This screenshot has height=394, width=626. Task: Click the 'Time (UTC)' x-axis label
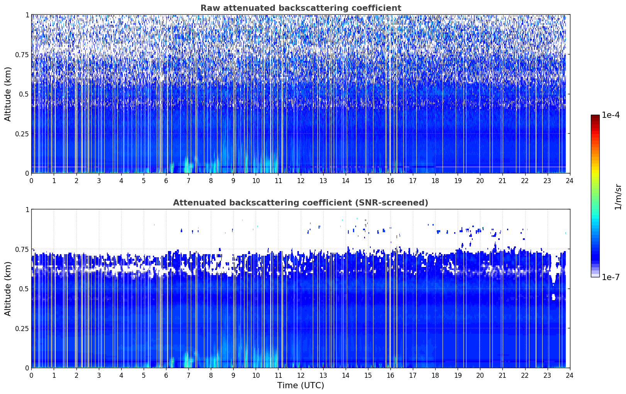pyautogui.click(x=300, y=386)
